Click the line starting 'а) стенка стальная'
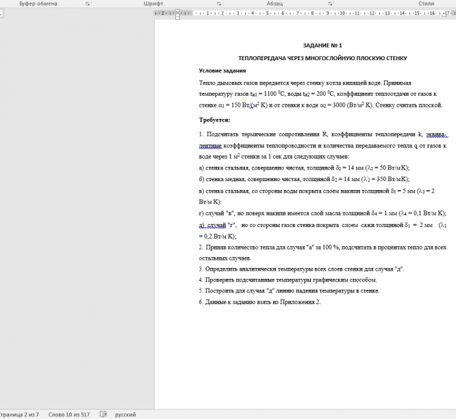The image size is (456, 419). pos(304,168)
